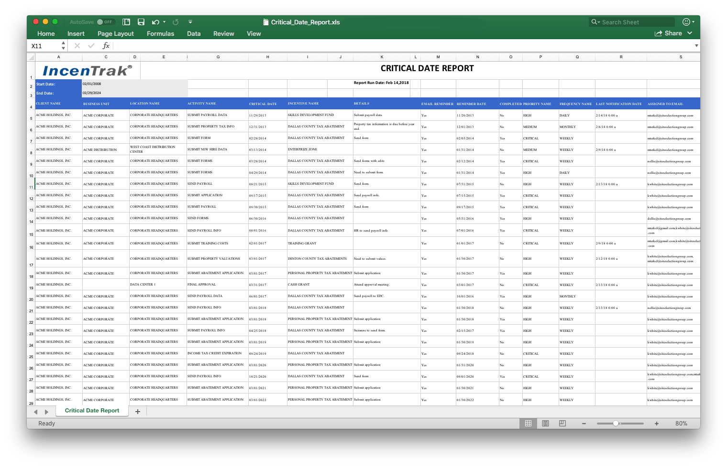The width and height of the screenshot is (727, 467).
Task: Click the zoom in plus button
Action: (657, 424)
